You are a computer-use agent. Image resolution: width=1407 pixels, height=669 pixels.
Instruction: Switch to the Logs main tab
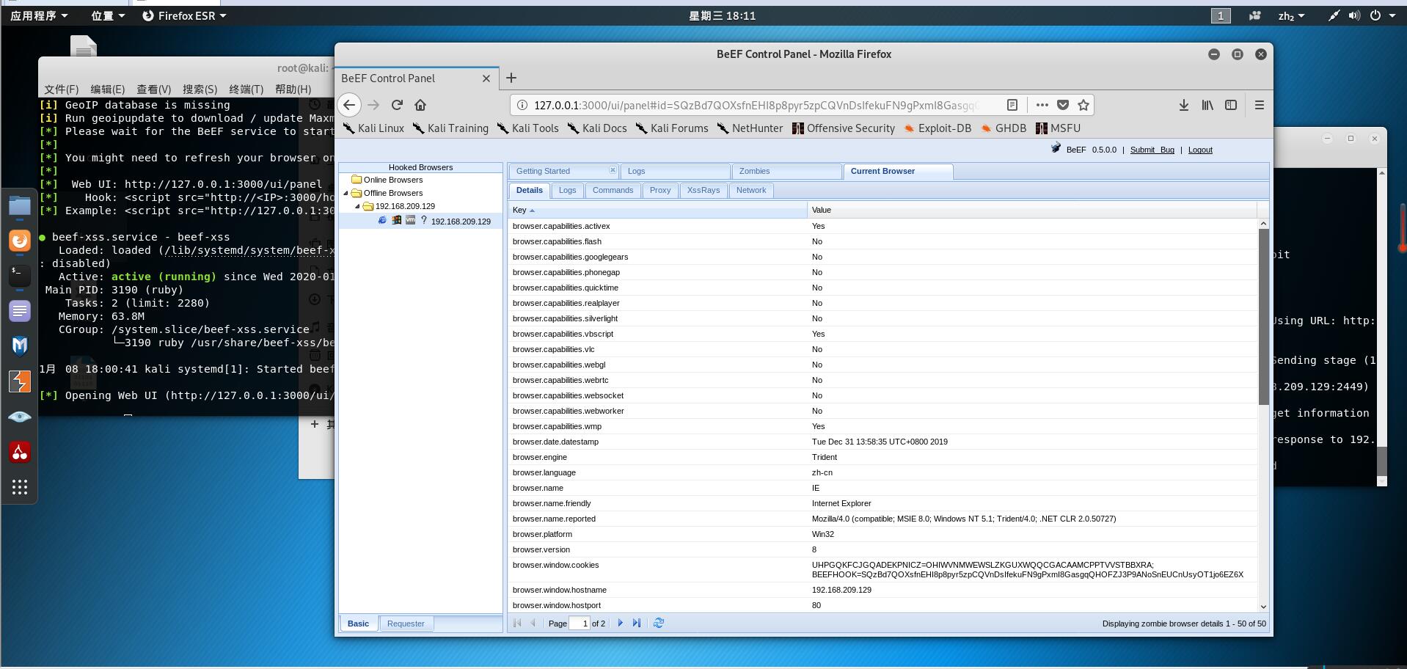coord(675,171)
